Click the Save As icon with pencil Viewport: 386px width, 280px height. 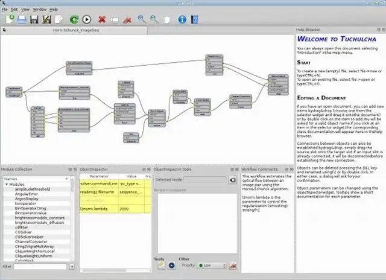[46, 19]
